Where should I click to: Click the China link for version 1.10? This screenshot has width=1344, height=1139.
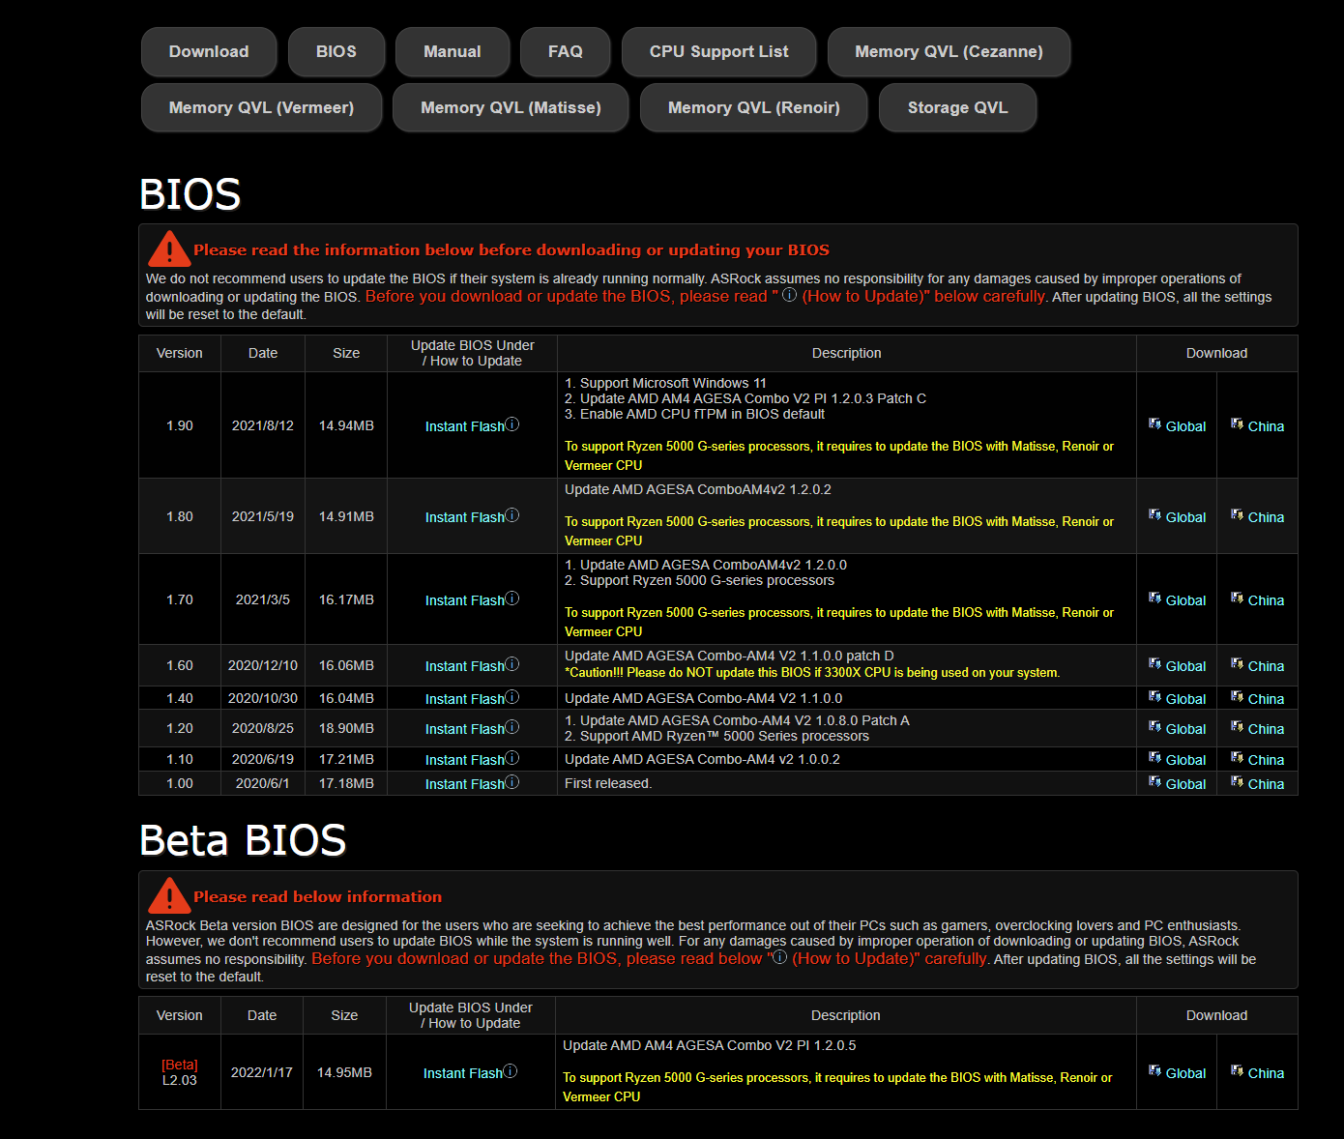point(1266,760)
